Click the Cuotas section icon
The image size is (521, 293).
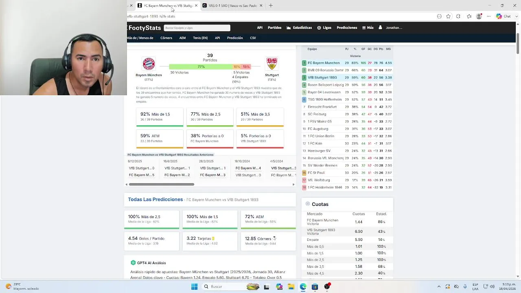coord(308,204)
